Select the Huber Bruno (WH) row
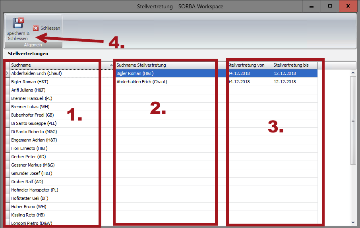Image resolution: width=360 pixels, height=228 pixels. tap(29, 207)
